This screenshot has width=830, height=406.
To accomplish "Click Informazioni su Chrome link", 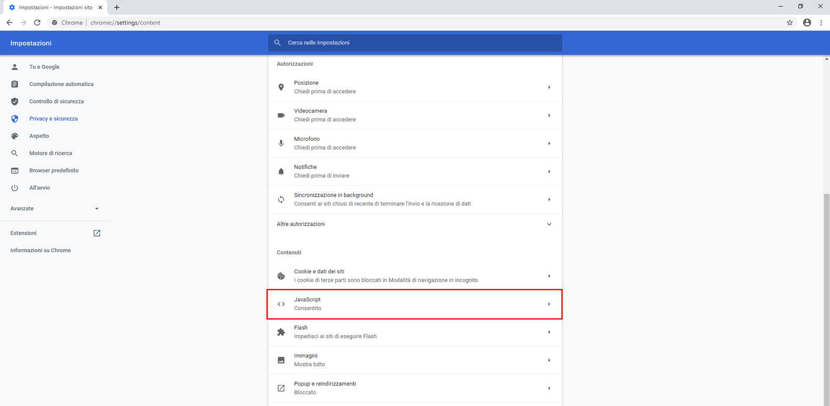I will click(x=40, y=251).
